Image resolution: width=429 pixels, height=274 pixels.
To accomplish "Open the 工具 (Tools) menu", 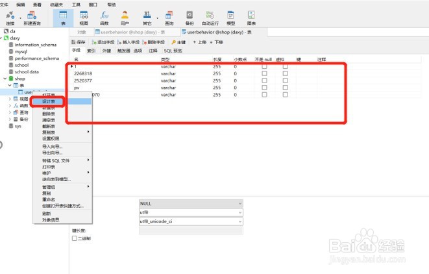I will tap(76, 5).
